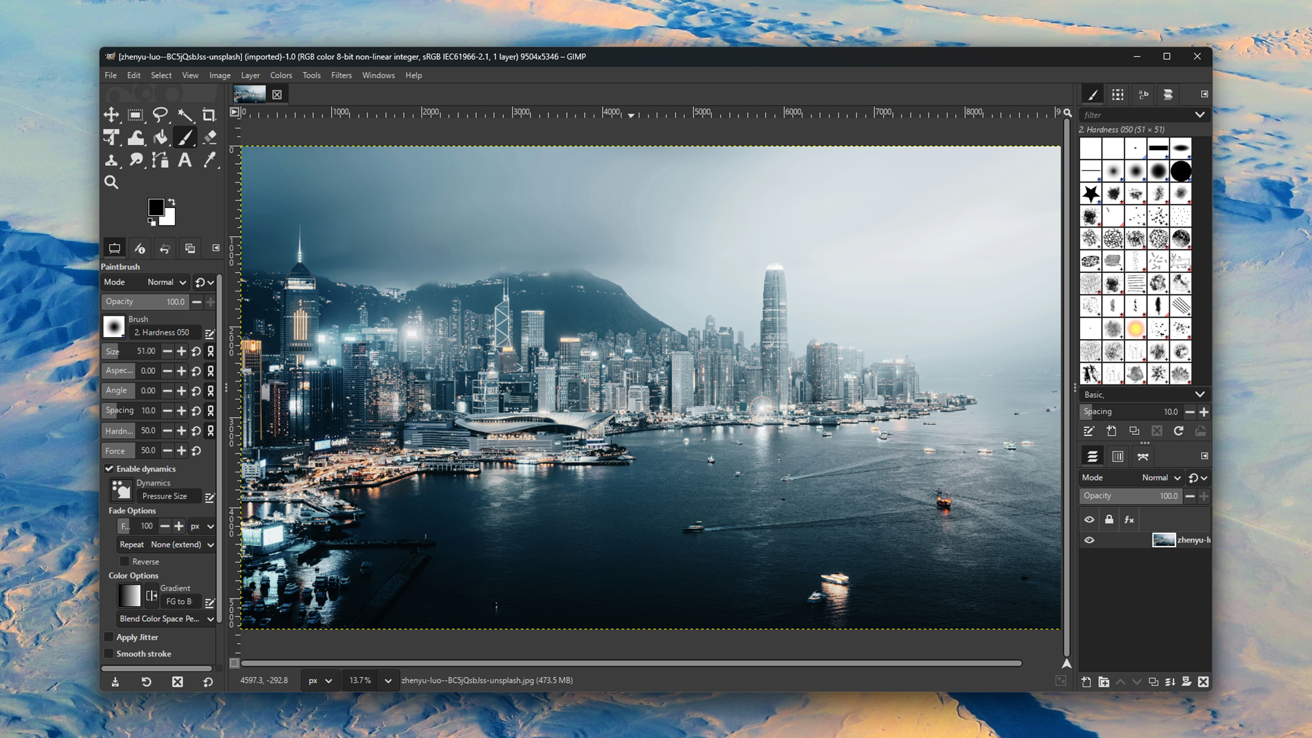Switch to the Eraser tool

tap(210, 138)
